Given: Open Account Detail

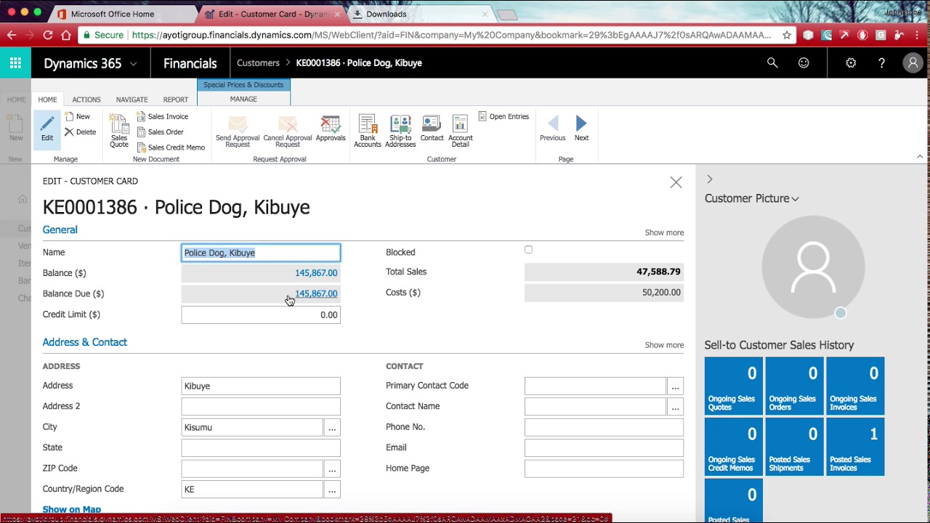Looking at the screenshot, I should tap(460, 131).
